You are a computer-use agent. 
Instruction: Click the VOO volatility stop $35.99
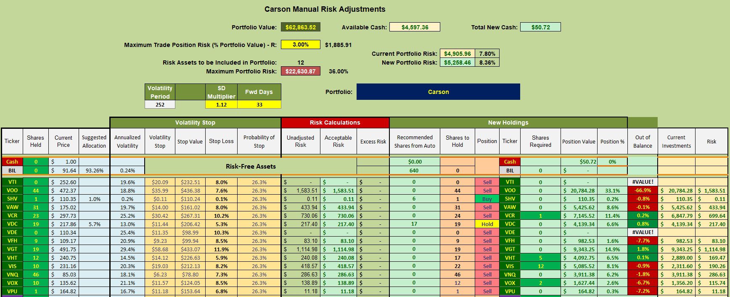click(x=160, y=190)
